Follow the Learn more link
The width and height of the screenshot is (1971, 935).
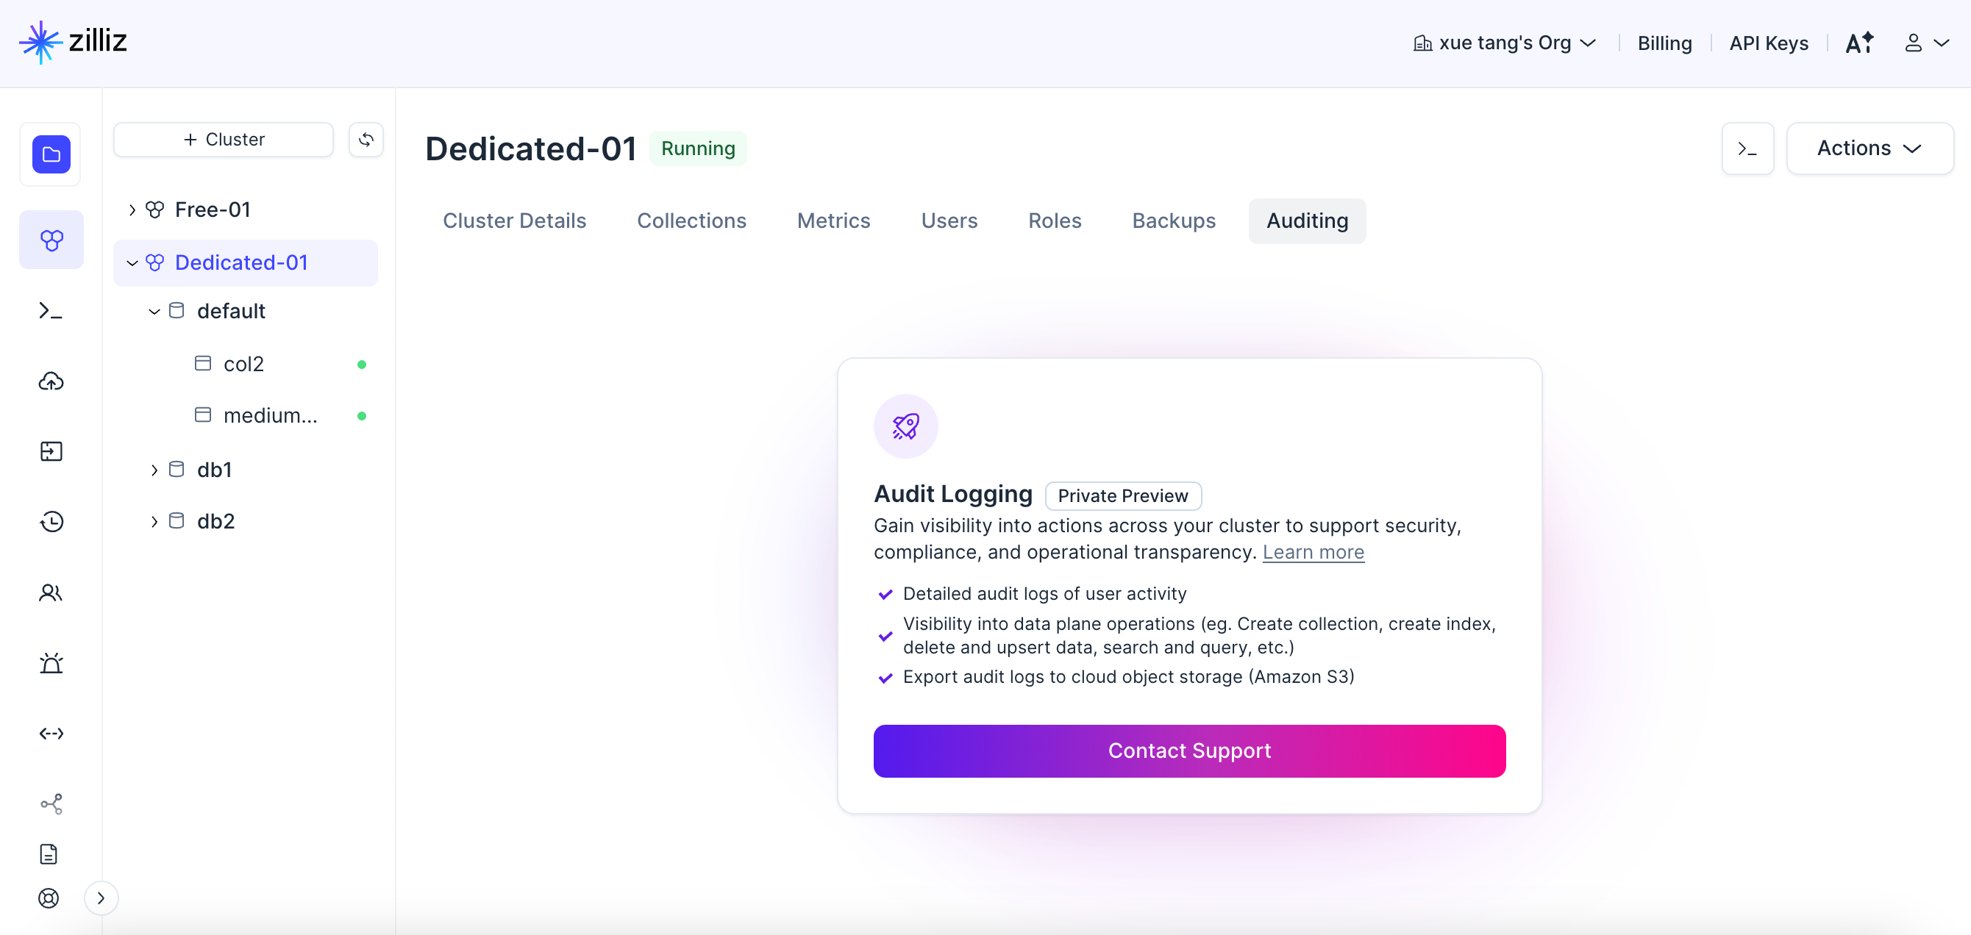1313,552
